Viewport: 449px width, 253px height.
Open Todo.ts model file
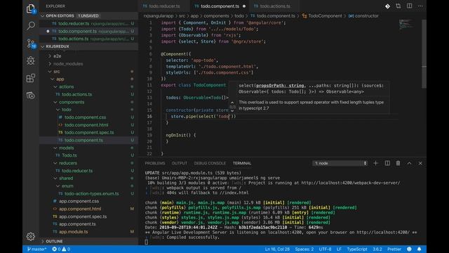(69, 155)
